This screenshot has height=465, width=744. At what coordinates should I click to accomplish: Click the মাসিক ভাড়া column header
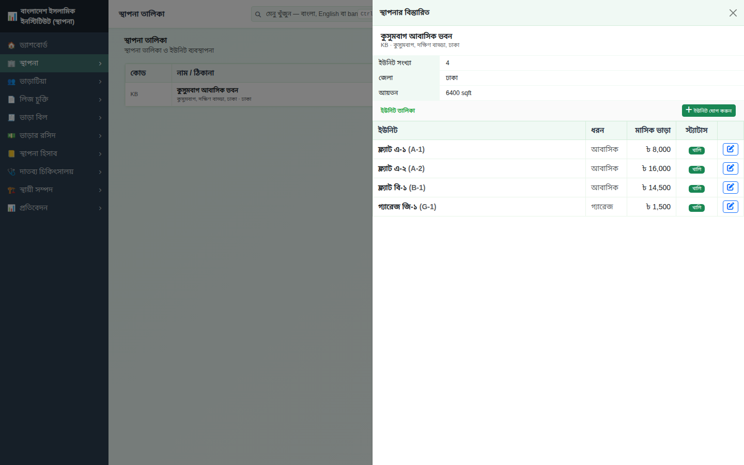[653, 130]
